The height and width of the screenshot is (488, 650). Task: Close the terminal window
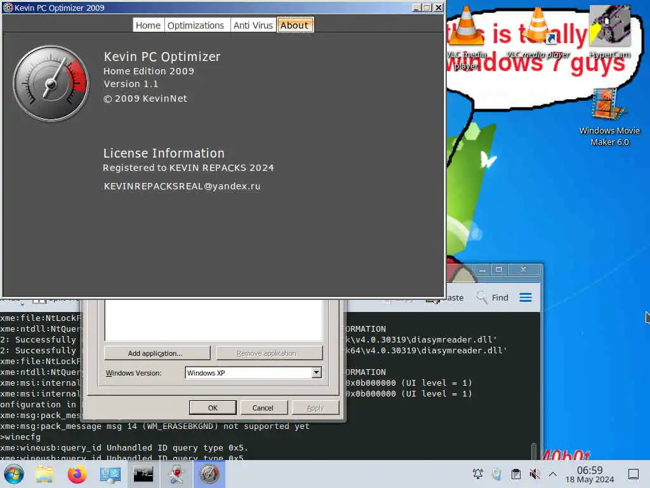click(523, 269)
